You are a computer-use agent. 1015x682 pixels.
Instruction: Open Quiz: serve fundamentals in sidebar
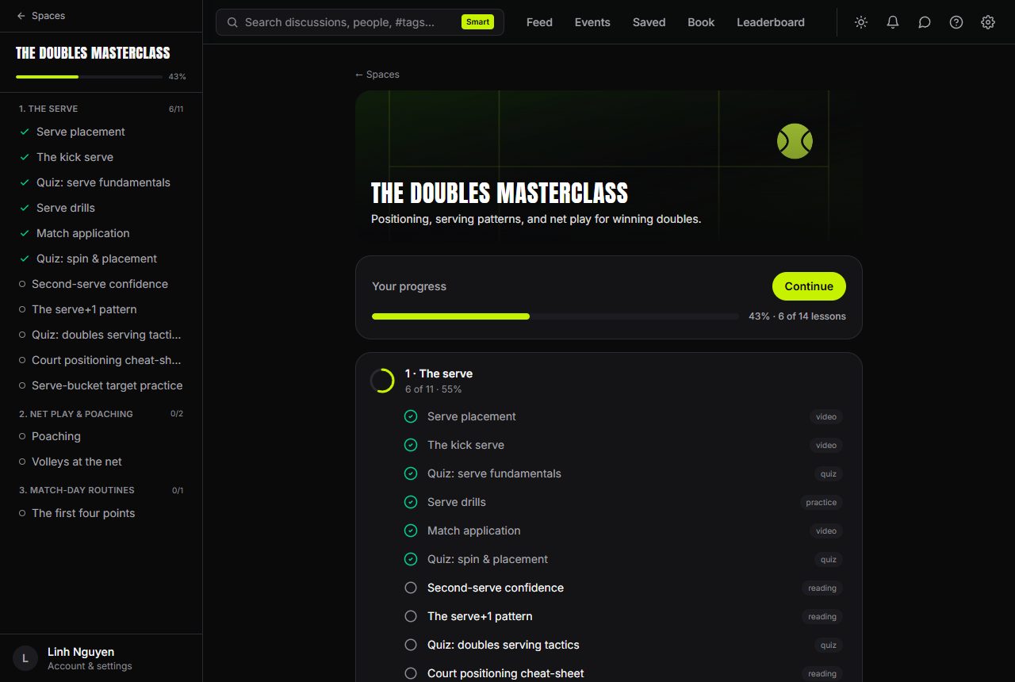pos(101,182)
